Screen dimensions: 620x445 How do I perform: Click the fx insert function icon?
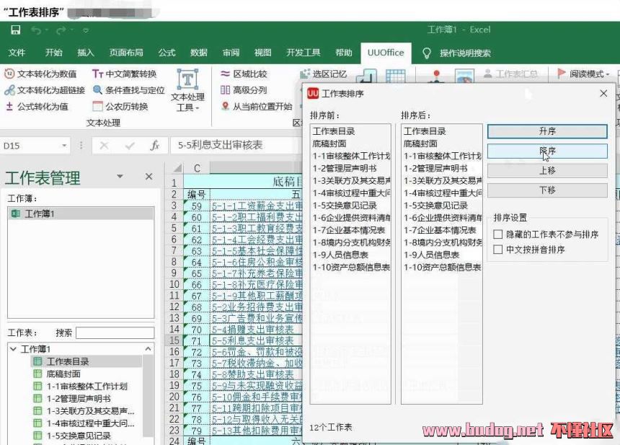coord(154,146)
